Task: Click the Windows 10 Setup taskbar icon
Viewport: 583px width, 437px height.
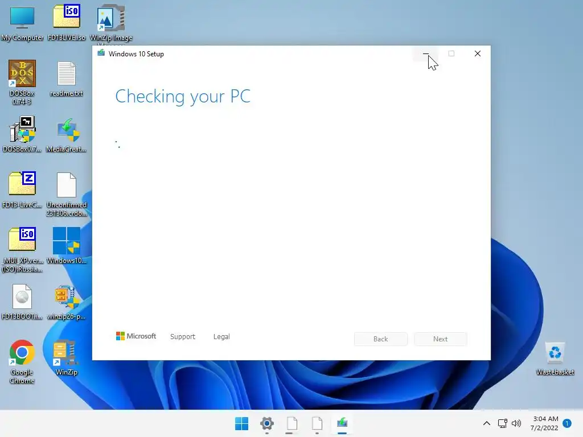Action: pyautogui.click(x=342, y=423)
